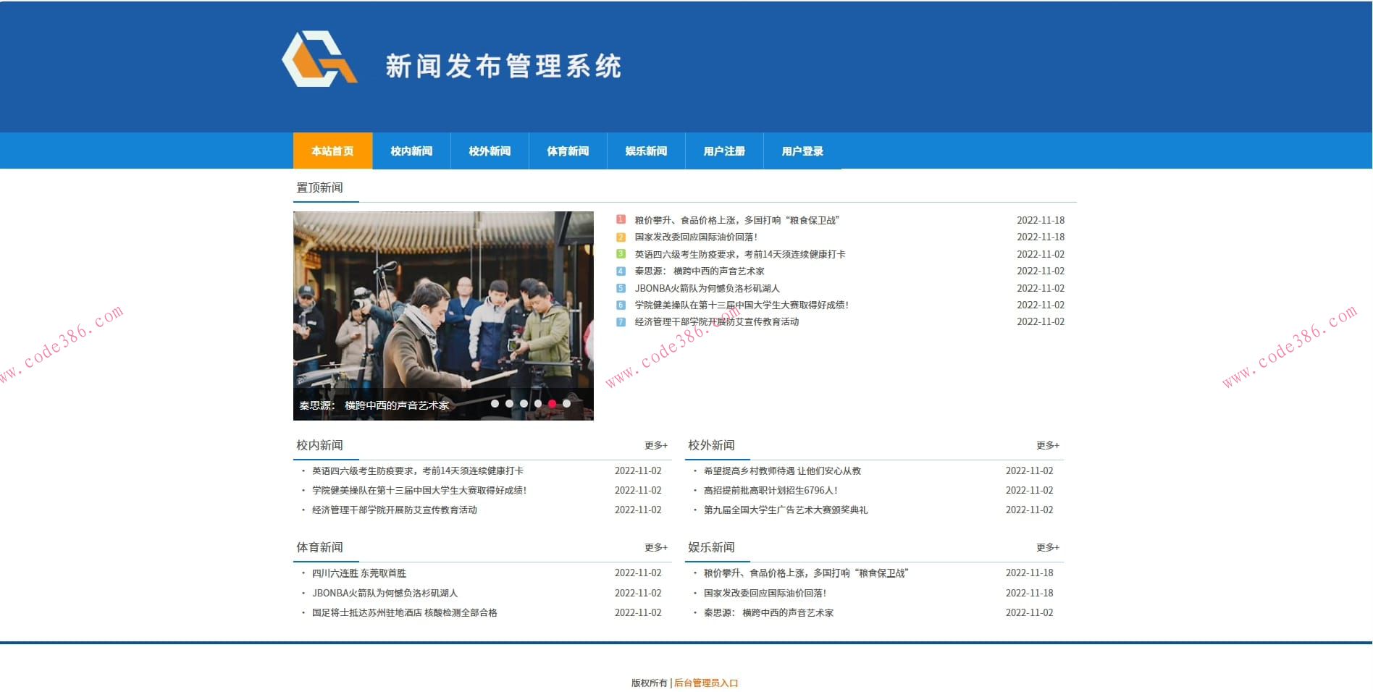This screenshot has width=1373, height=692.
Task: Click the "5" badge beside JBONBA火箭队 article
Action: pyautogui.click(x=621, y=288)
